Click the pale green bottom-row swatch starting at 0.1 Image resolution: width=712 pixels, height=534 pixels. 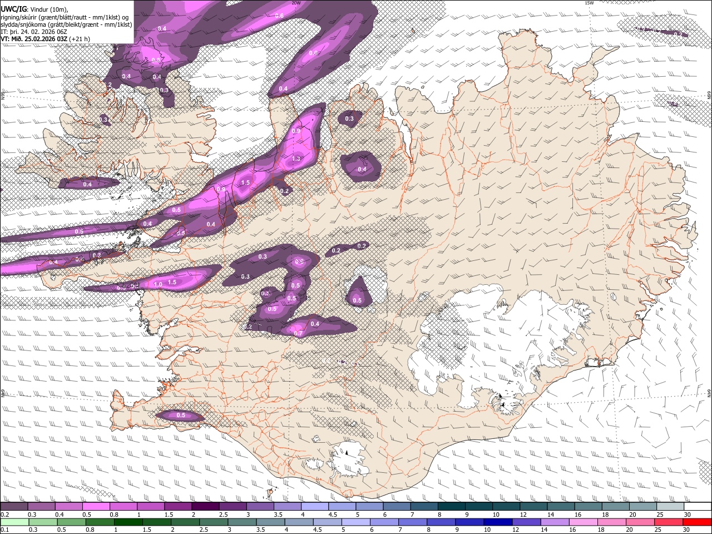13,522
